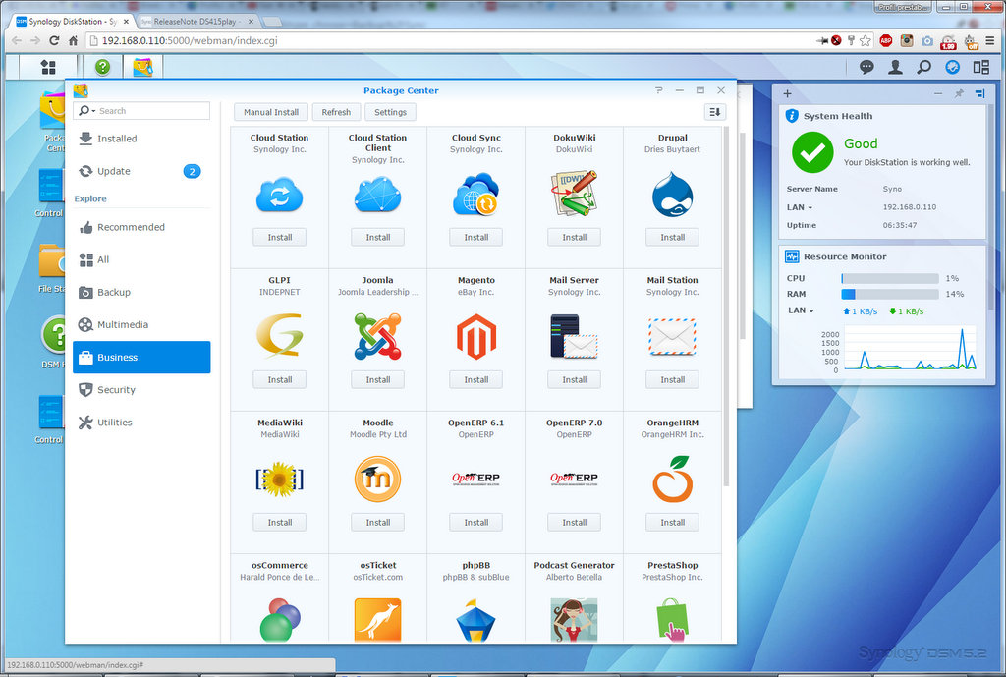
Task: Open the Drupal package icon
Action: 672,195
